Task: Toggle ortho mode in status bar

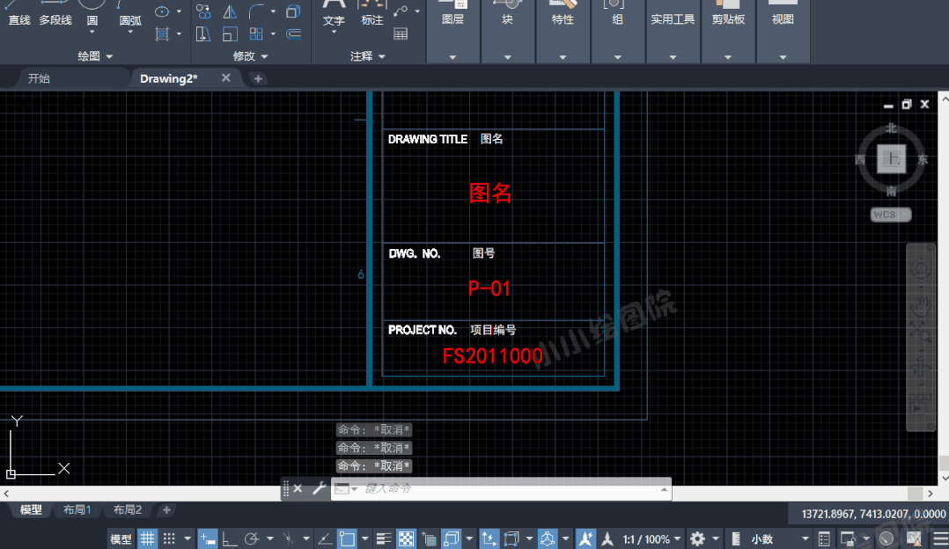Action: (230, 538)
